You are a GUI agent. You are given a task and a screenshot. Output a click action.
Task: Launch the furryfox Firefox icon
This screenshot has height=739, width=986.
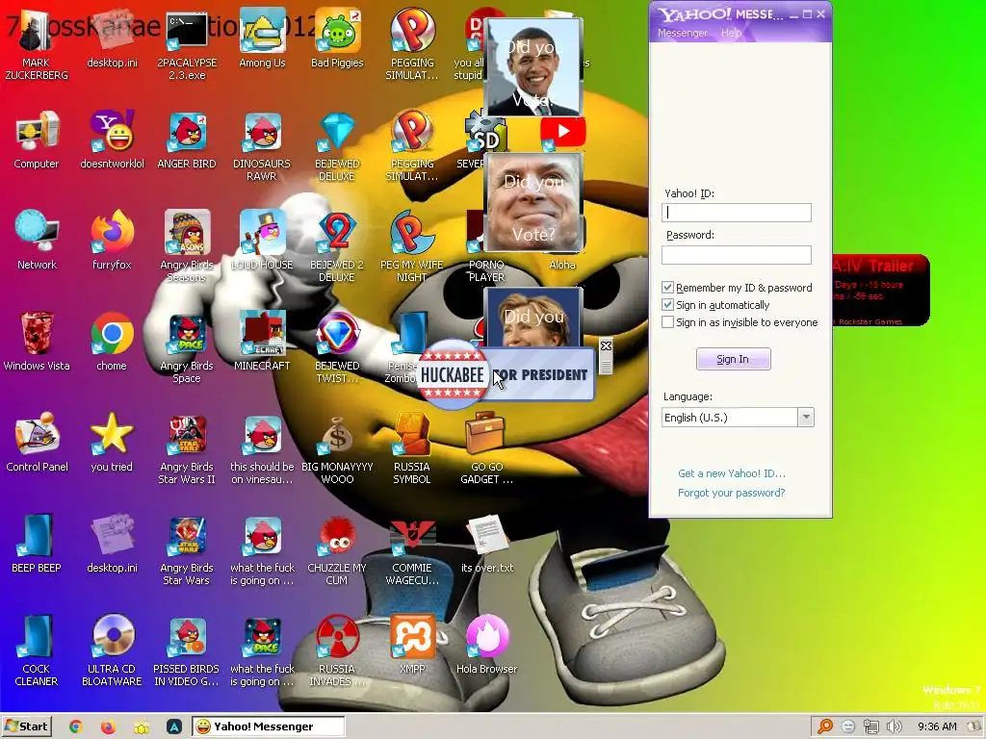tap(112, 241)
